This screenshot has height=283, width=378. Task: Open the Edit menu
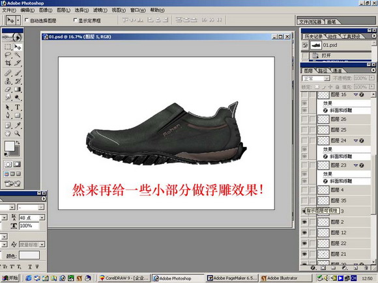coord(27,10)
